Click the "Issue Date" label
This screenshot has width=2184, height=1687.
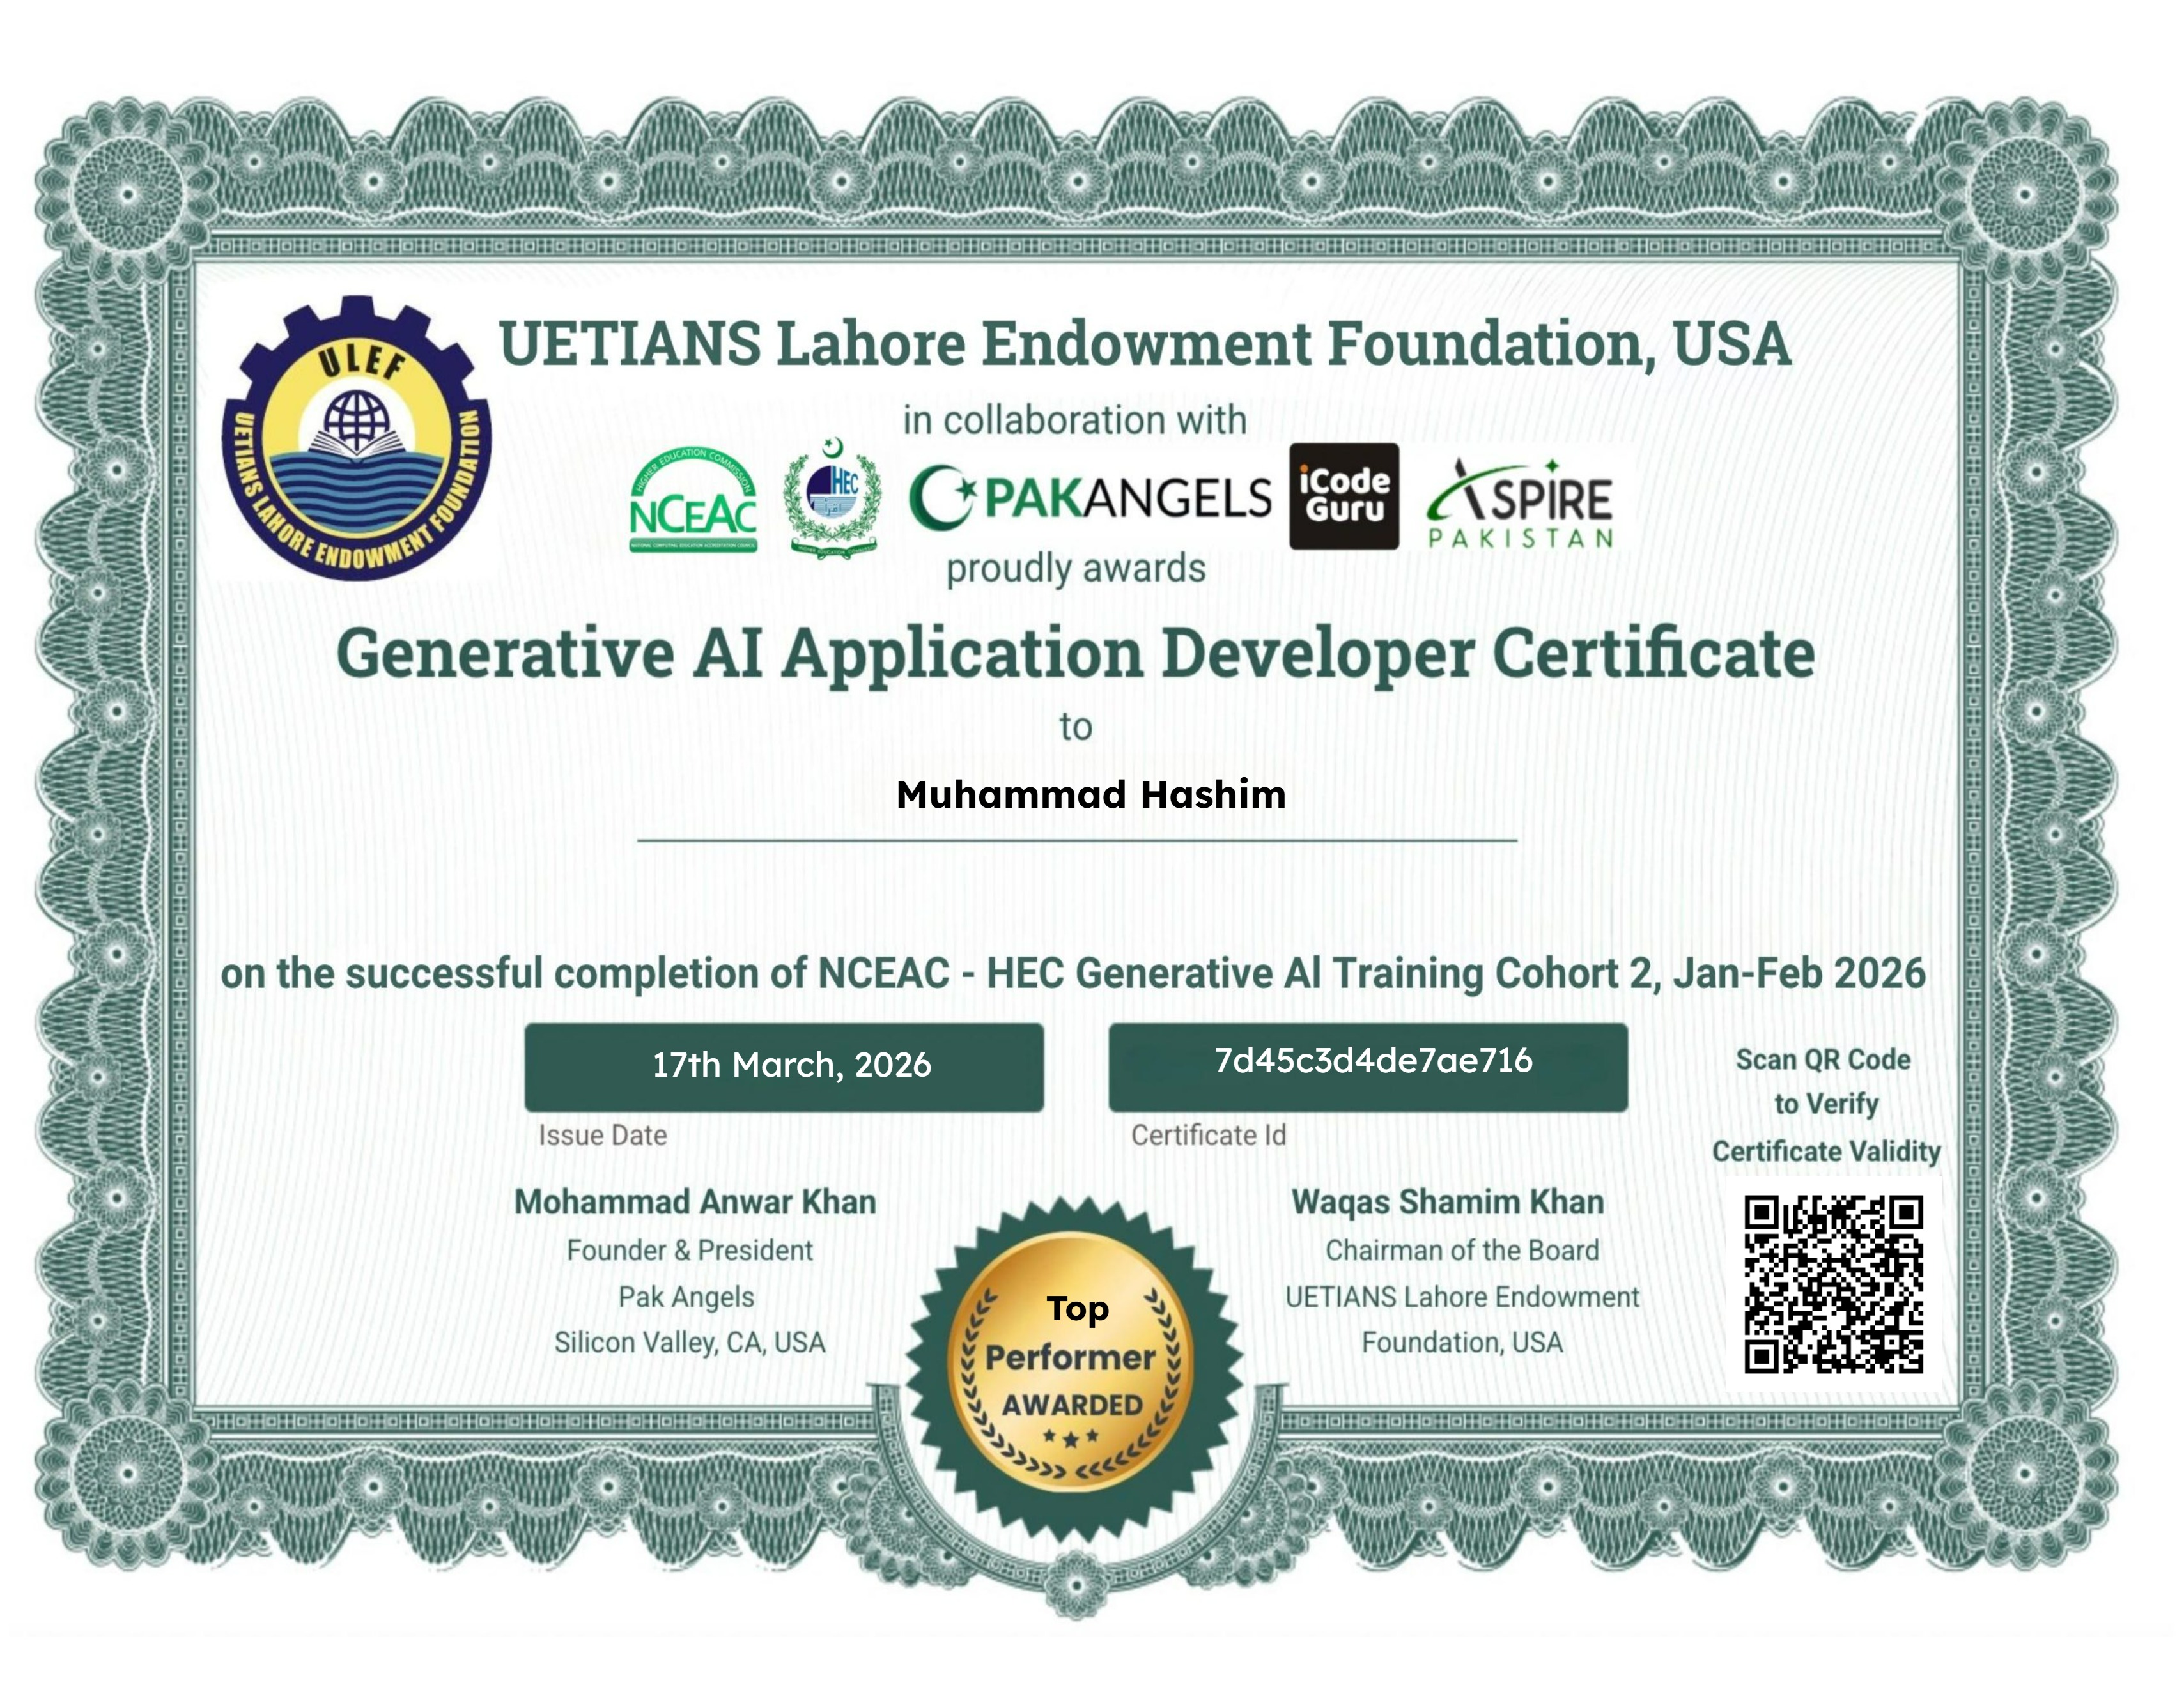point(603,1135)
